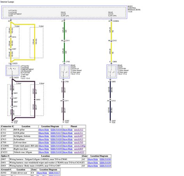Toggle Pinout Show/Hide for connector C913

(x=68, y=139)
